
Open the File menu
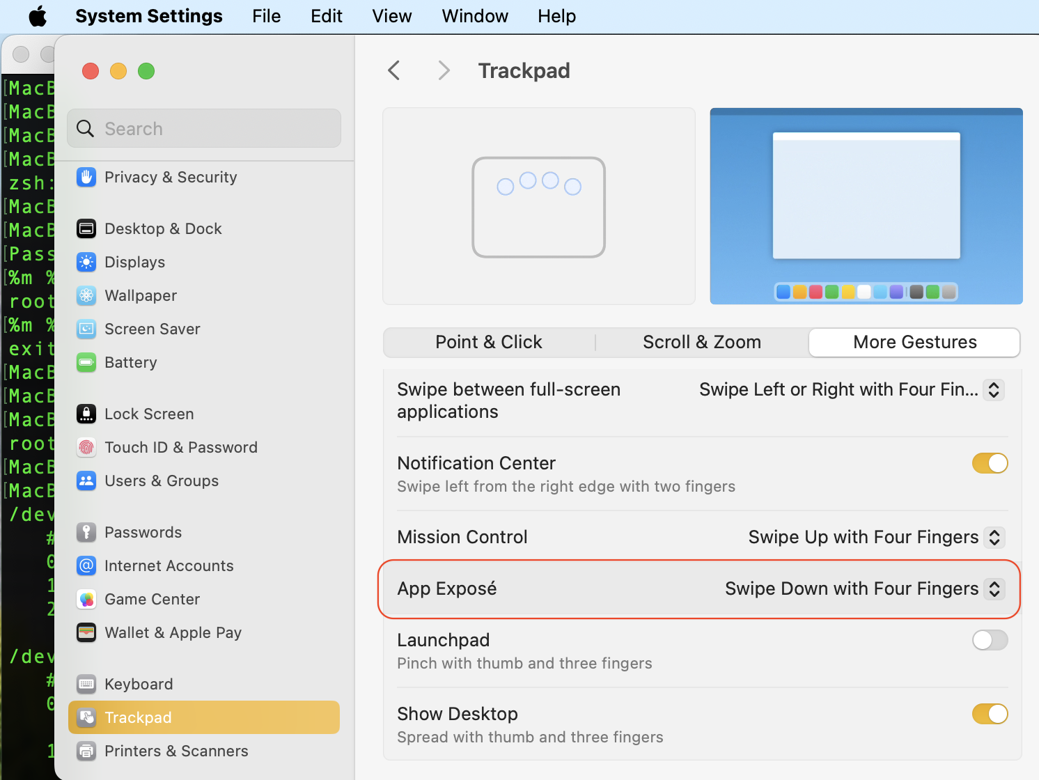[267, 16]
